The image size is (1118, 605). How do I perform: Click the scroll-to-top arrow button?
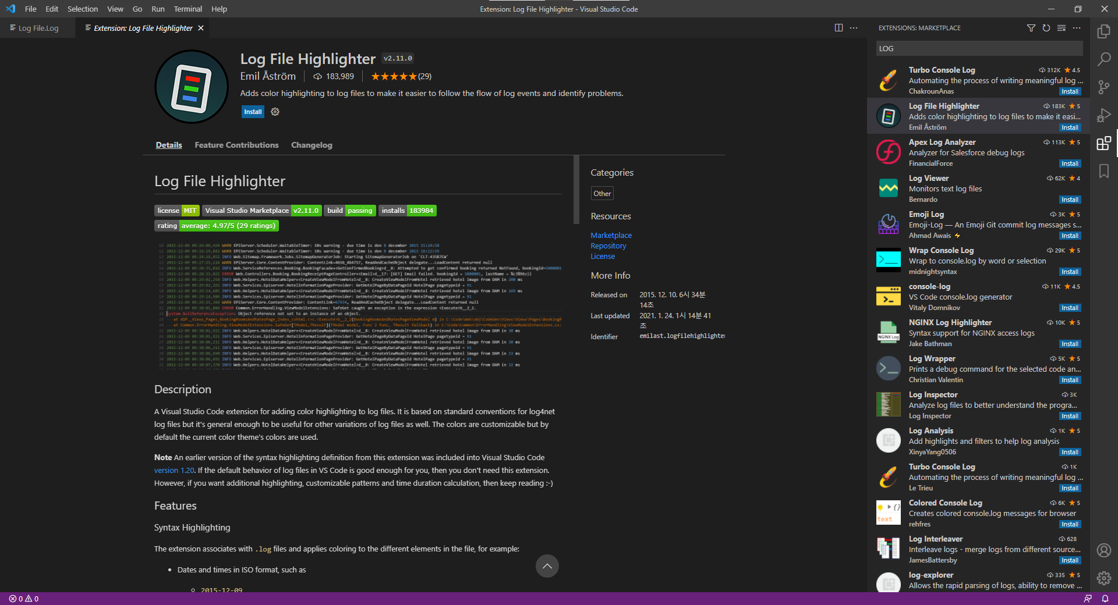pyautogui.click(x=547, y=566)
